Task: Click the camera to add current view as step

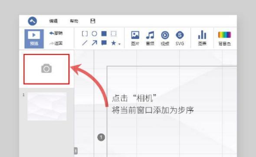Action: pyautogui.click(x=46, y=69)
